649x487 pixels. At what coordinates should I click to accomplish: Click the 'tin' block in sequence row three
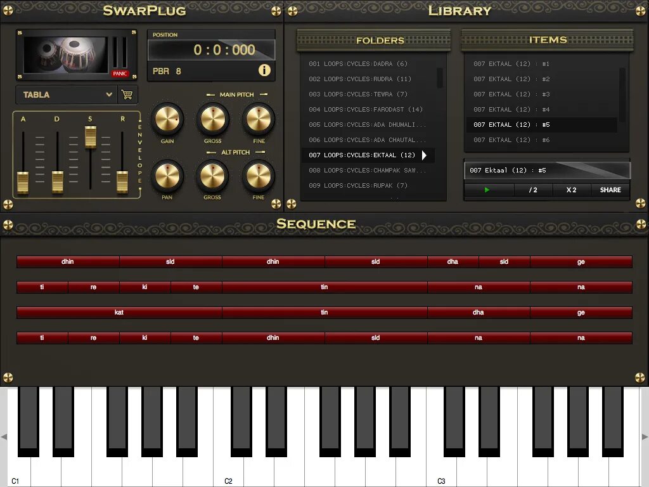324,312
